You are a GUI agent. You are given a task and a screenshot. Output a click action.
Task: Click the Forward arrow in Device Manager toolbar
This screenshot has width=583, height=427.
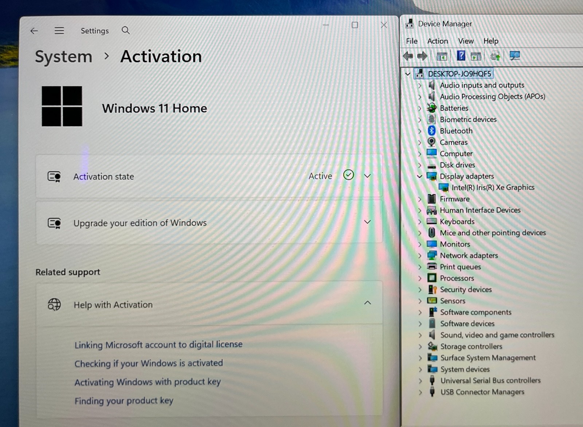pyautogui.click(x=422, y=56)
